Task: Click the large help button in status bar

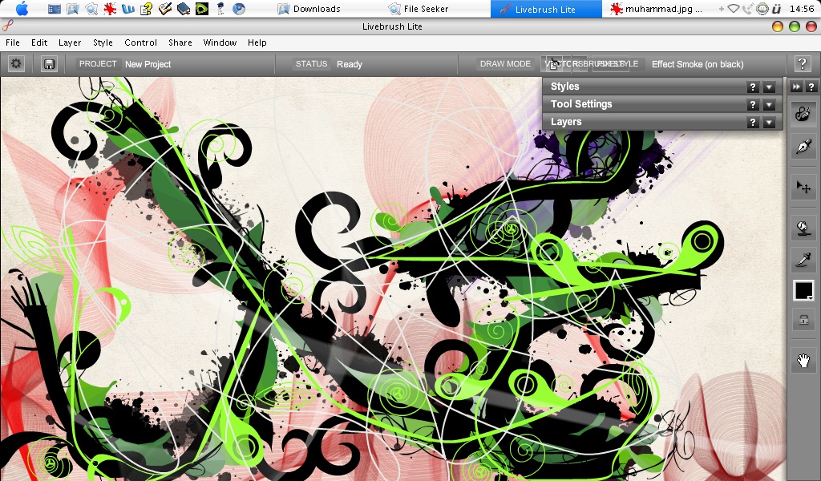Action: (x=802, y=64)
